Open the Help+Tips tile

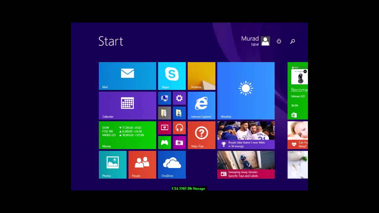(x=201, y=135)
